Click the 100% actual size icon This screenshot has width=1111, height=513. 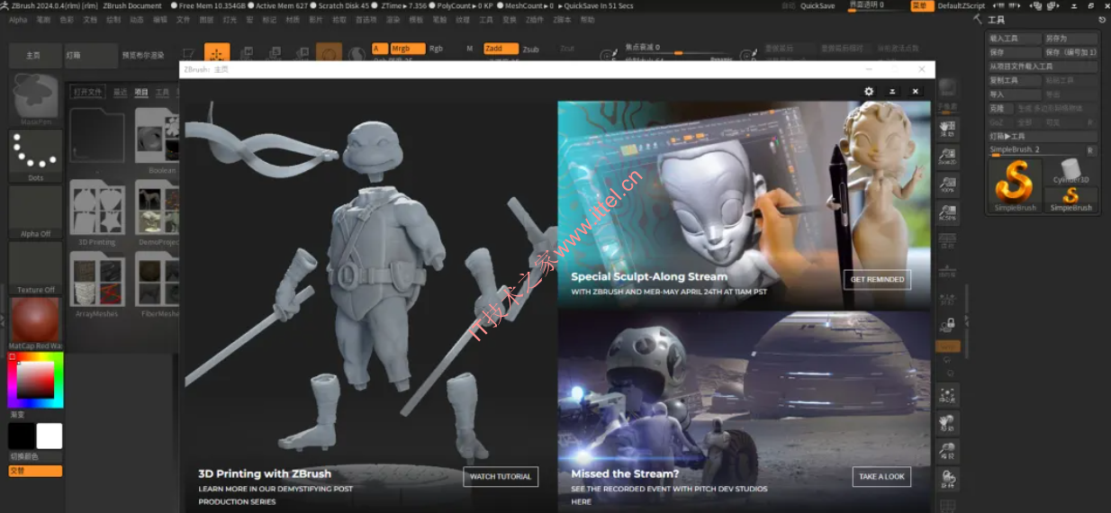(947, 184)
